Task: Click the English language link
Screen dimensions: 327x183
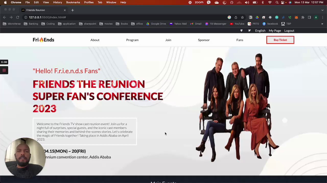Action: point(260,30)
